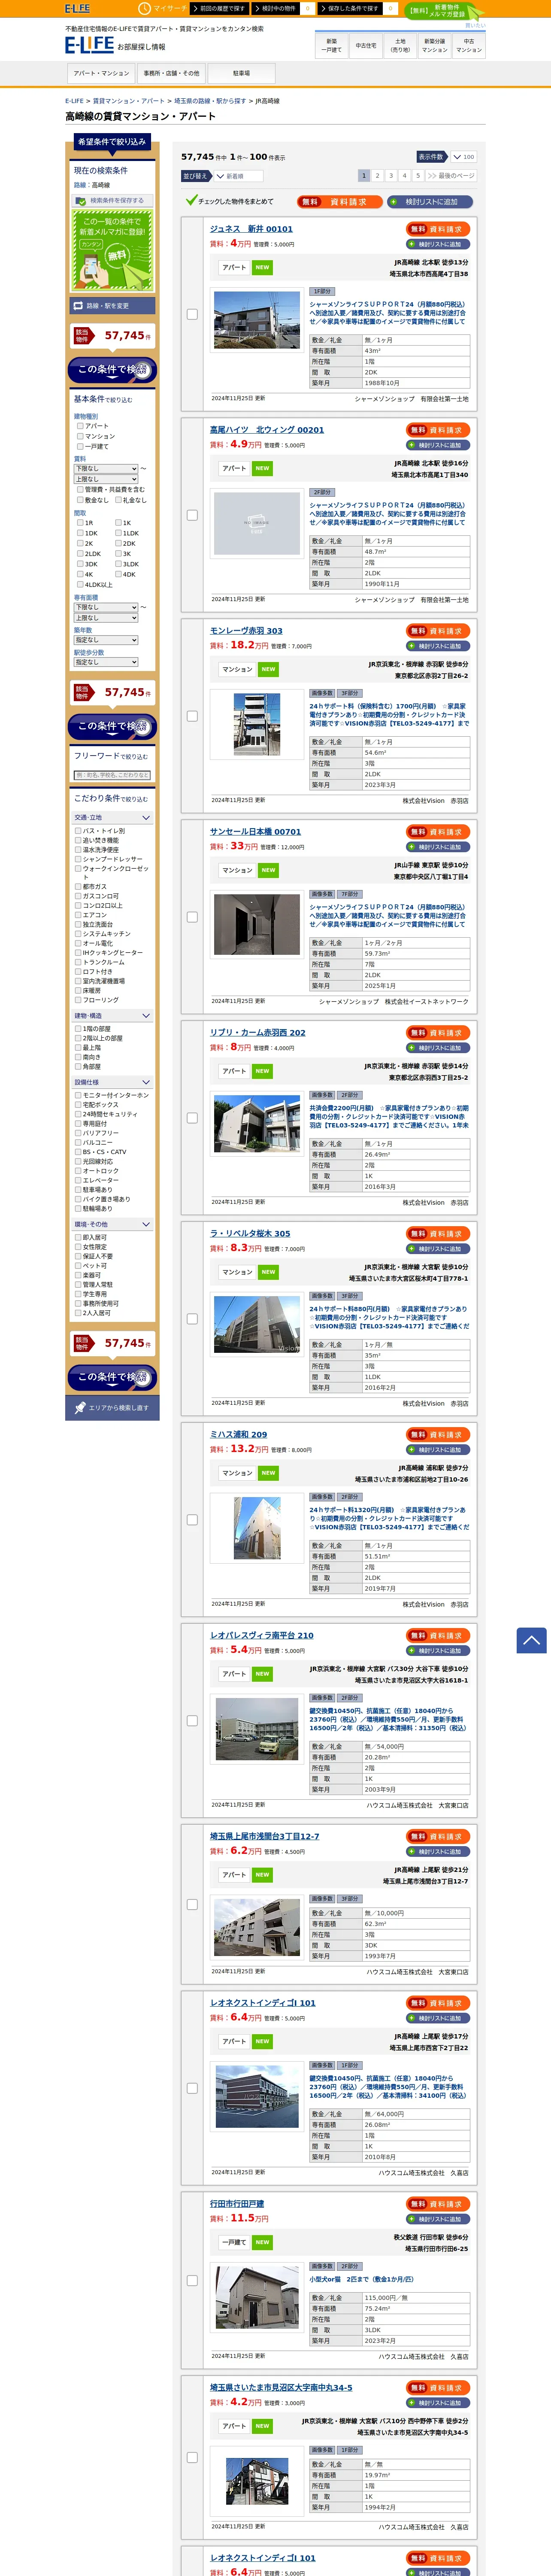Screen dimensions: 551x2576
Task: Open the 築年数 指定なし dropdown
Action: tap(106, 640)
